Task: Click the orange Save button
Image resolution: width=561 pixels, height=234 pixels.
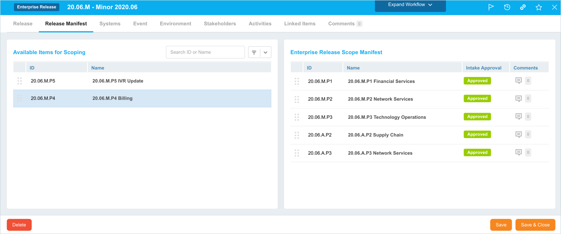Action: (x=501, y=225)
